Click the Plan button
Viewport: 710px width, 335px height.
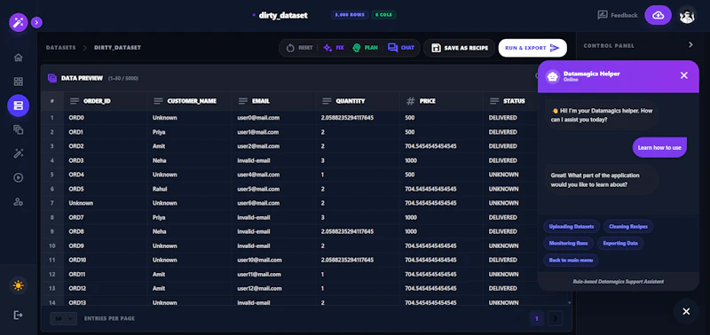365,48
